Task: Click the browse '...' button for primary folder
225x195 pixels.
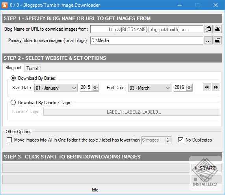Action: 208,40
